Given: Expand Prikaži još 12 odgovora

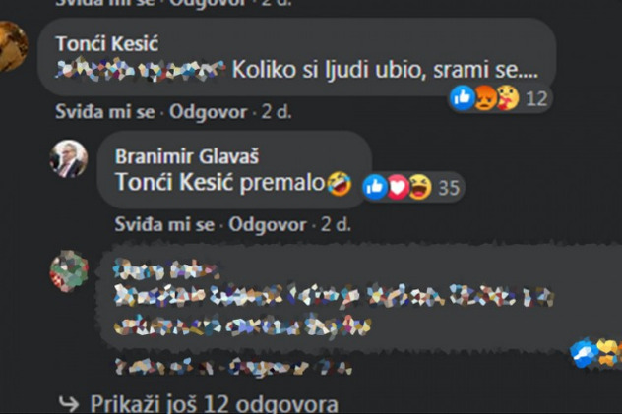Looking at the screenshot, I should pos(214,404).
